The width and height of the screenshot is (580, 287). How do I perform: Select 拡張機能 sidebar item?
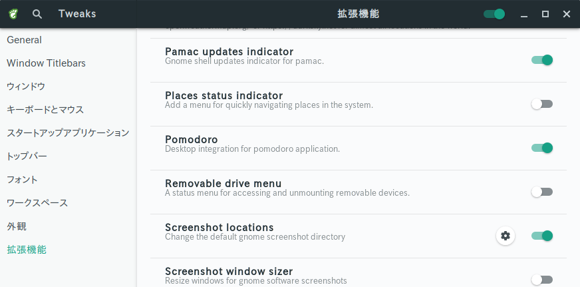(x=69, y=250)
